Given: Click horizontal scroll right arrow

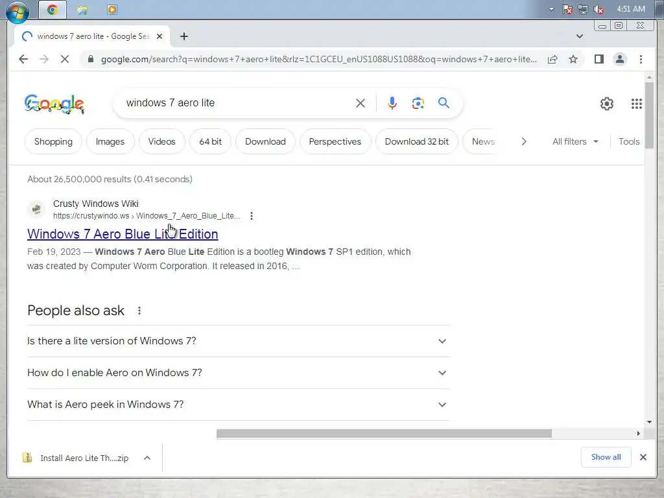Looking at the screenshot, I should tap(639, 434).
